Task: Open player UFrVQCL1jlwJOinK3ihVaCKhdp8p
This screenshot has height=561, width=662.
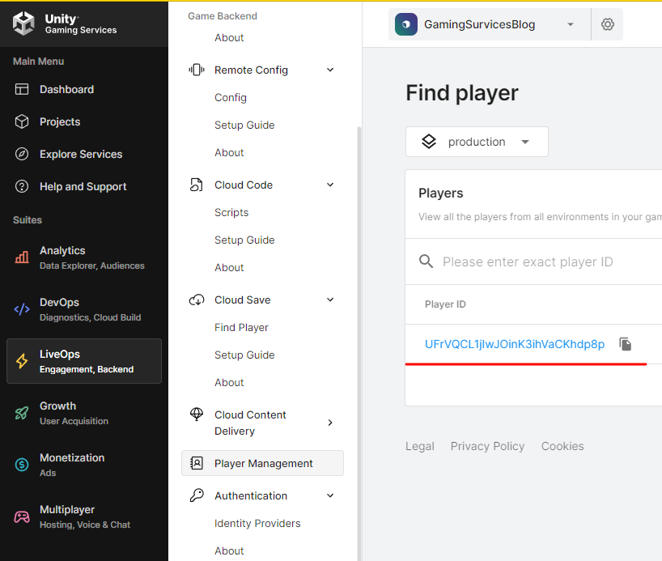Action: point(515,344)
